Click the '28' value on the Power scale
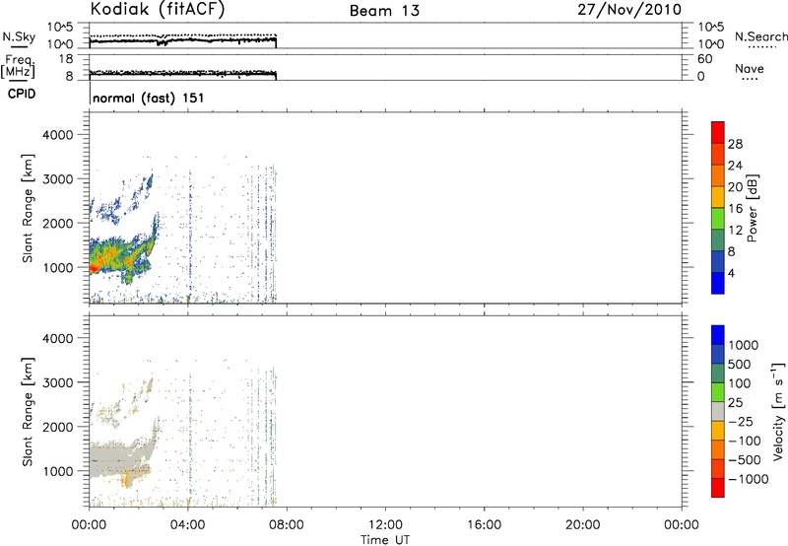 (x=735, y=144)
